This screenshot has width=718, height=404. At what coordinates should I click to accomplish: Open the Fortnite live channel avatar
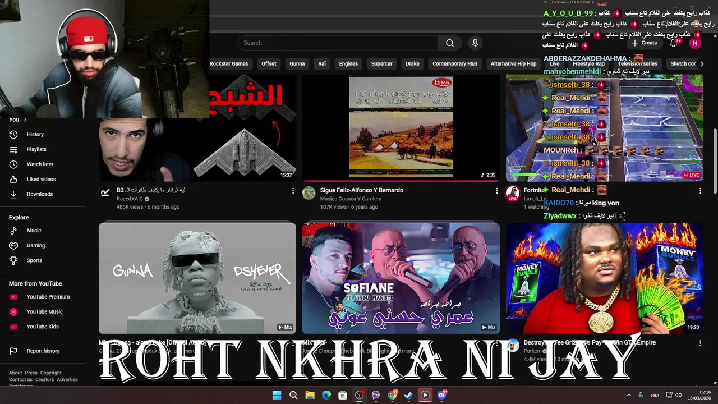(x=513, y=193)
